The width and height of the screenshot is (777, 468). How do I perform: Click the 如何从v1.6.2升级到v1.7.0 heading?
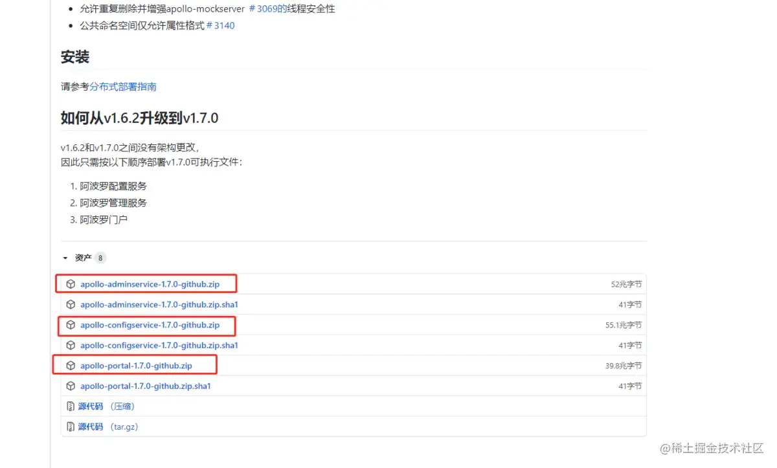pyautogui.click(x=139, y=118)
